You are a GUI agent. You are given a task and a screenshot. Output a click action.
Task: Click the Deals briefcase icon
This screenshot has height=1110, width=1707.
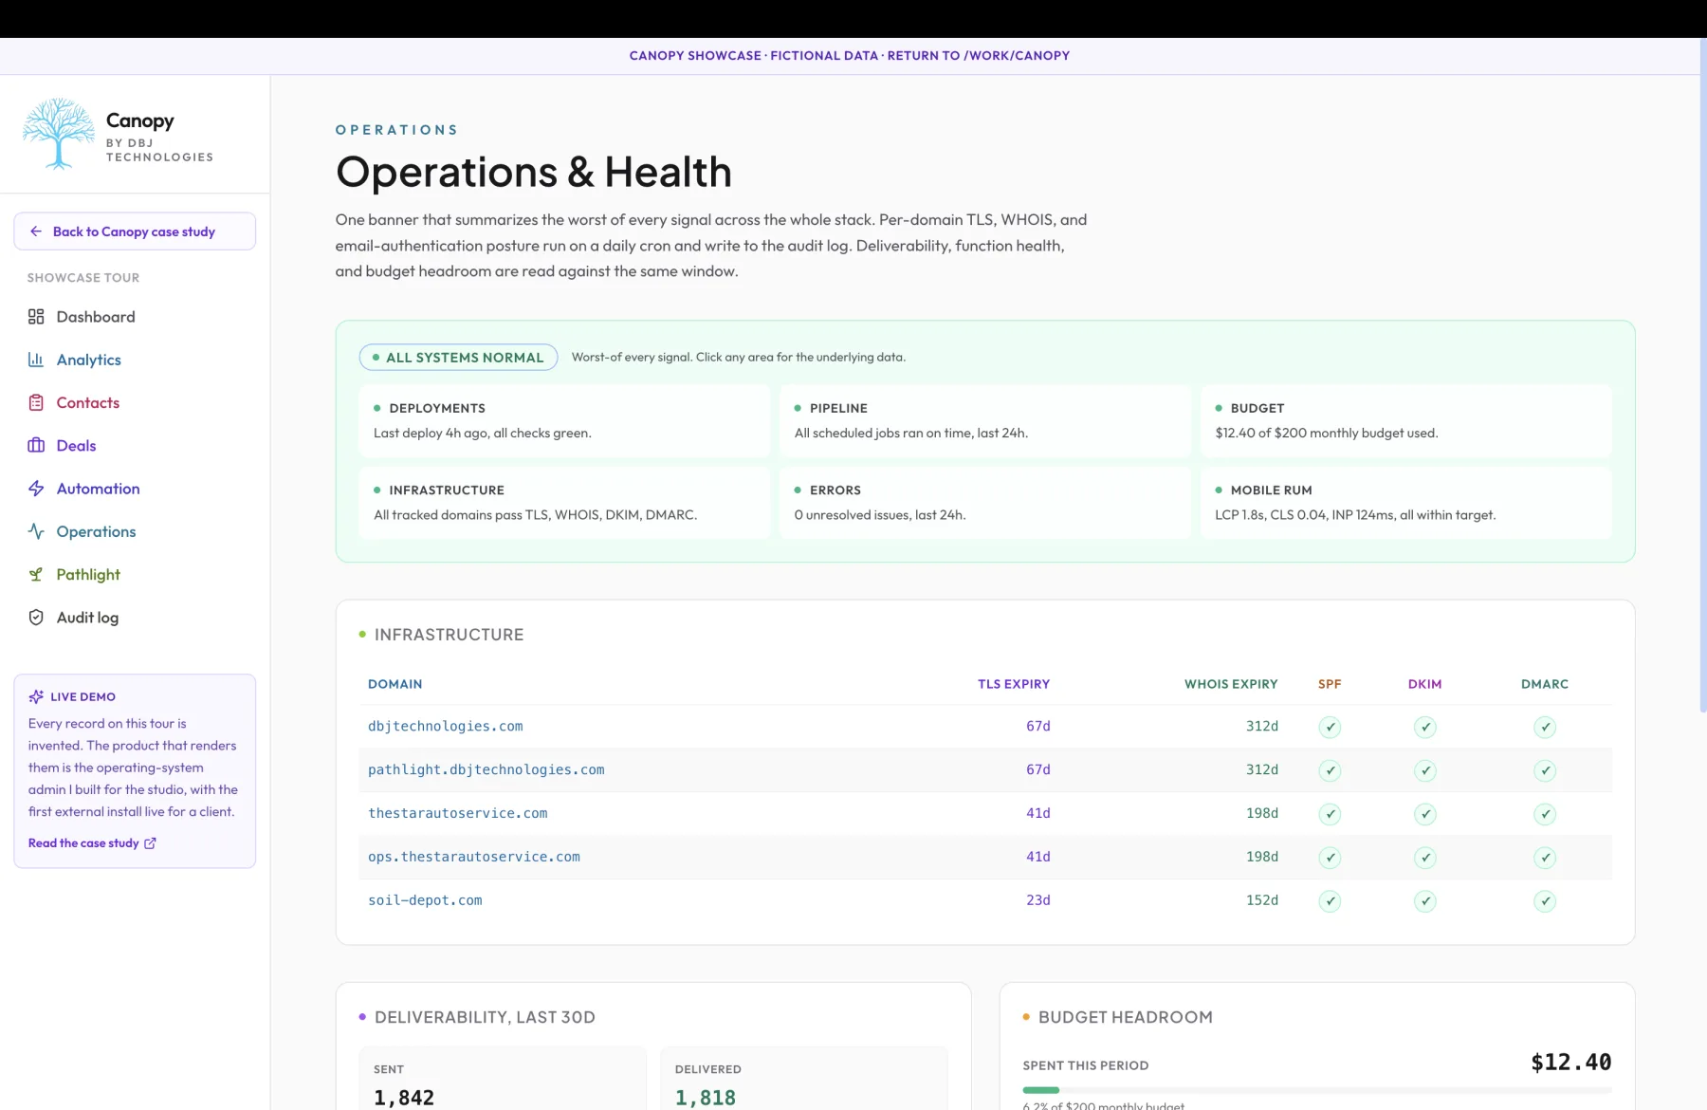pyautogui.click(x=36, y=446)
